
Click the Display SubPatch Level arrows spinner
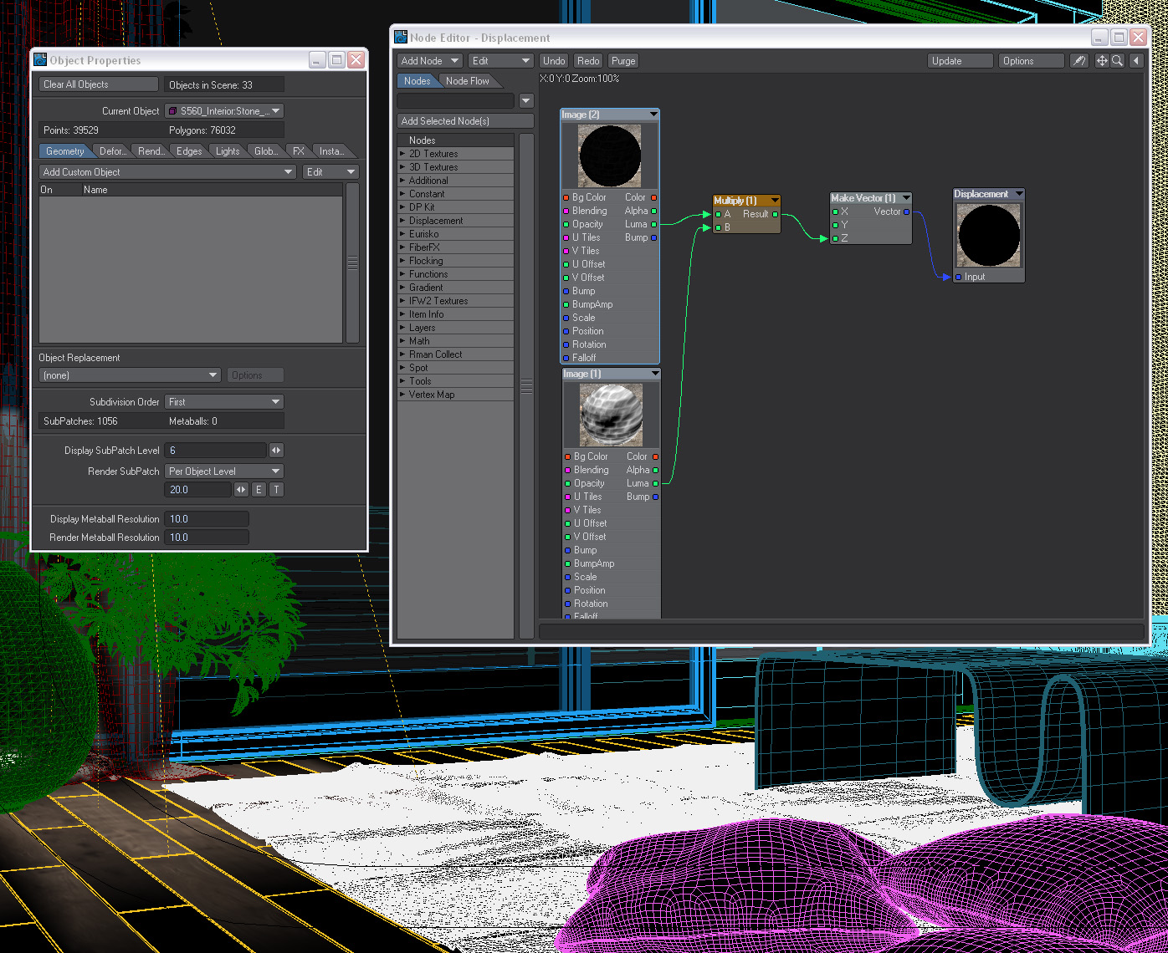[x=275, y=451]
